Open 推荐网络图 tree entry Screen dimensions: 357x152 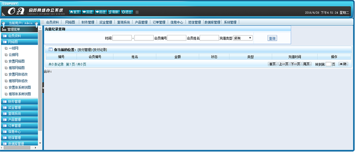[16, 68]
